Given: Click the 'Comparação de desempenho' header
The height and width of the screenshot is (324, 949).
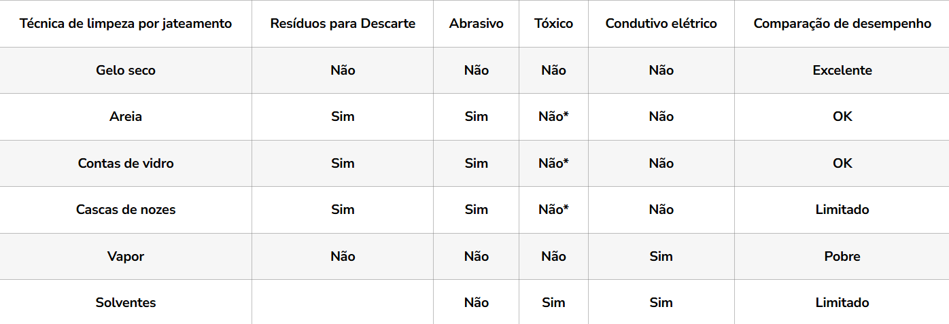Looking at the screenshot, I should (x=842, y=24).
